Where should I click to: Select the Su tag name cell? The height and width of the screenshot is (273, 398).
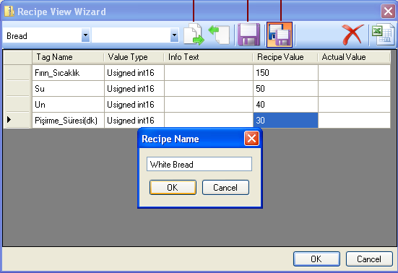68,89
